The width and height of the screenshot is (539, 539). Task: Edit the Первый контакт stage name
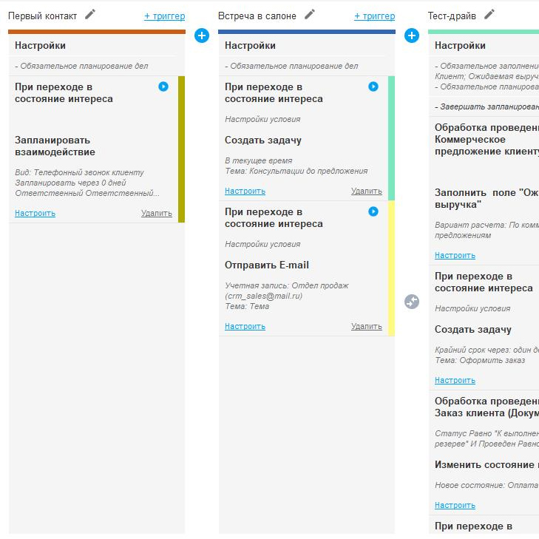pos(90,14)
